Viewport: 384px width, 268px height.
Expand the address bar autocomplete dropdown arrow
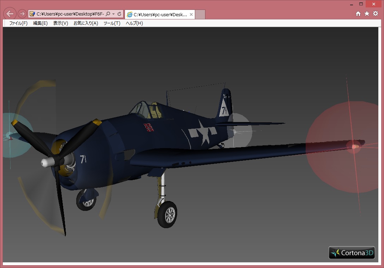[113, 14]
